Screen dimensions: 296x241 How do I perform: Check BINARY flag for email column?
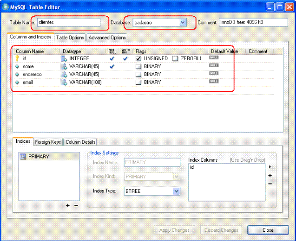pos(138,82)
